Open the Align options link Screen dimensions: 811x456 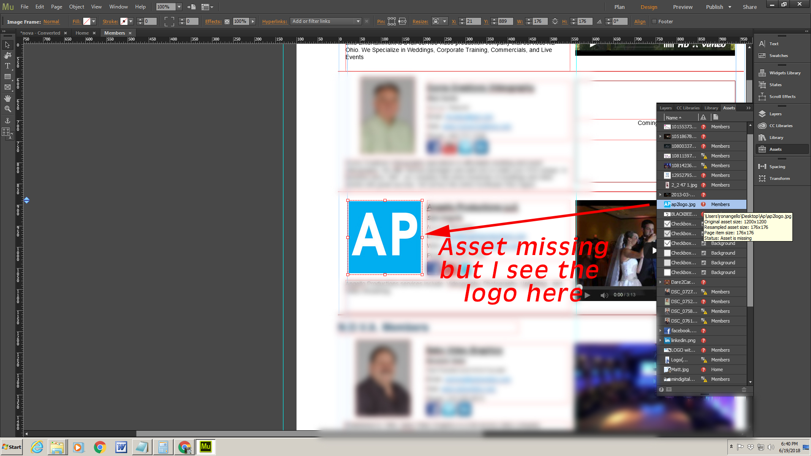coord(640,22)
